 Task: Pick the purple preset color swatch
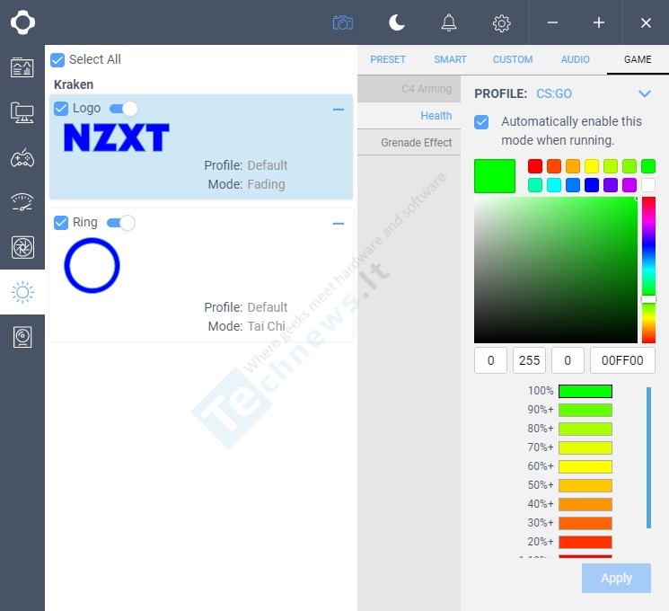pos(611,185)
